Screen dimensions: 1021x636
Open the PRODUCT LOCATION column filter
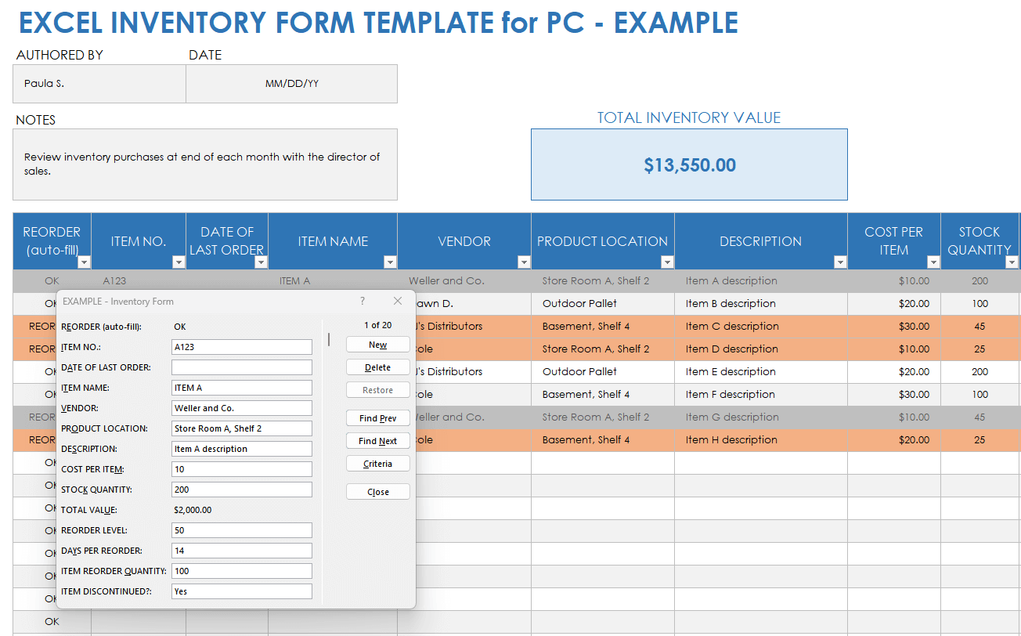(667, 262)
